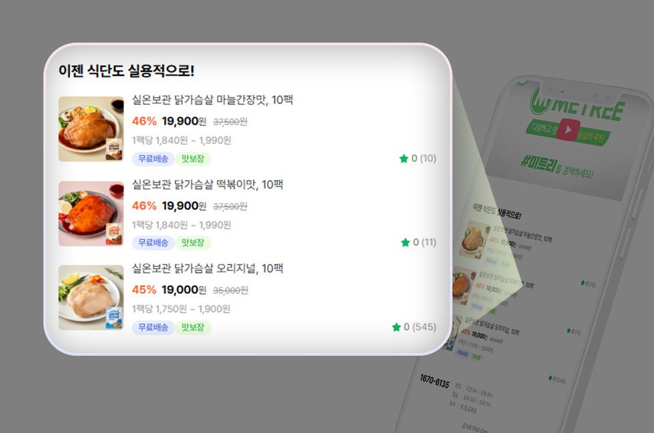654x433 pixels.
Task: Click the 1670-6135 phone number
Action: pyautogui.click(x=434, y=381)
